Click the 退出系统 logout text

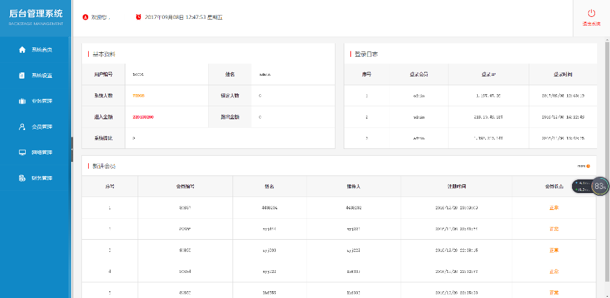pos(591,24)
